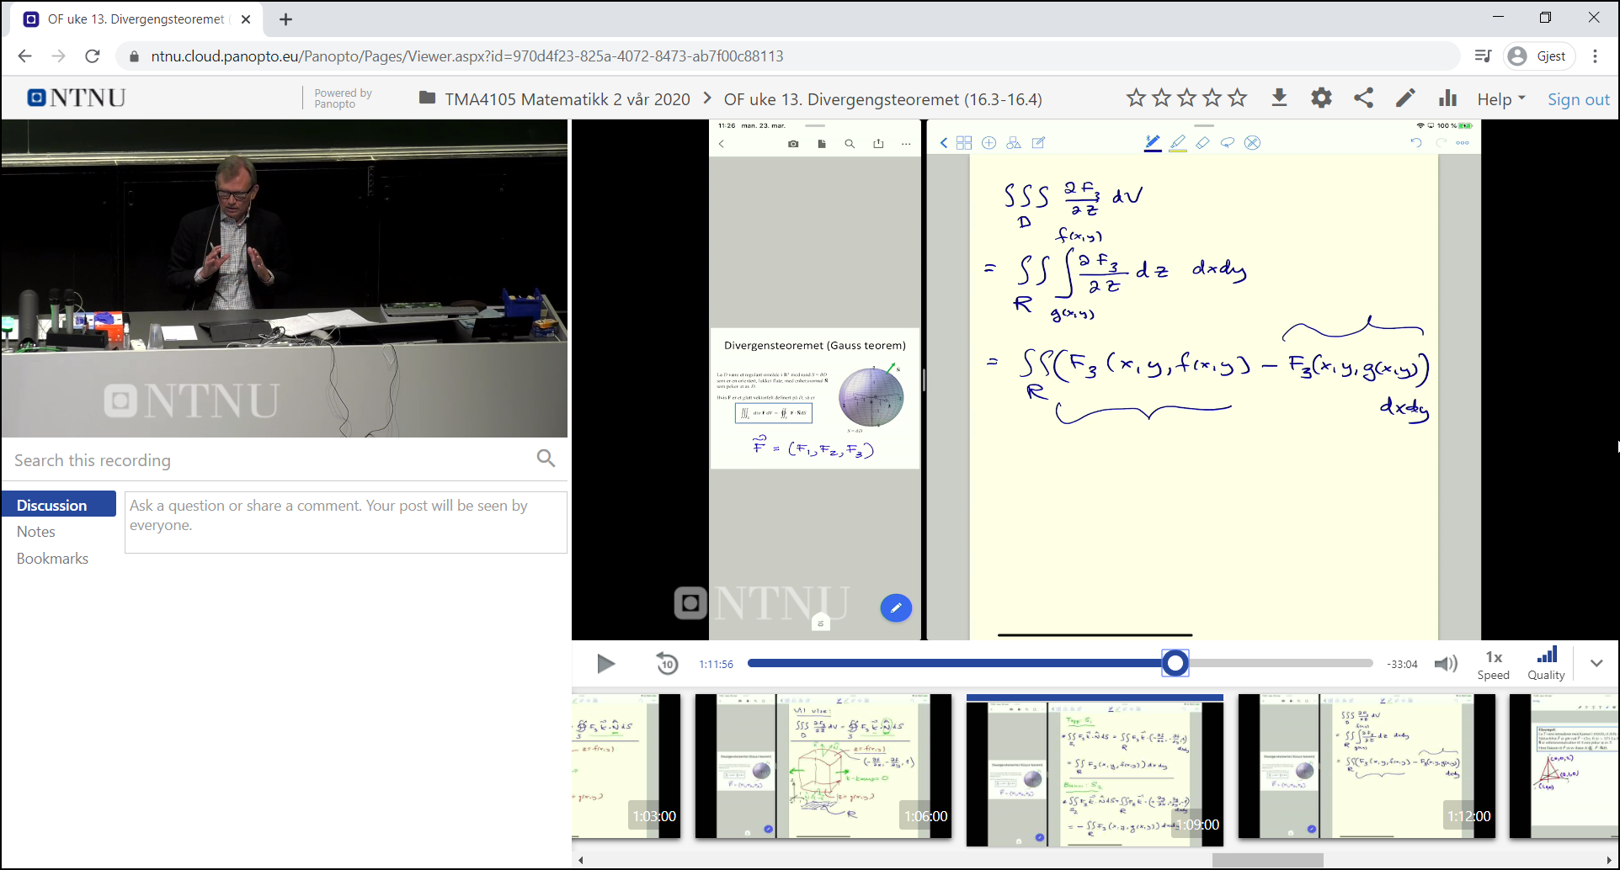
Task: Mute the audio with the speaker icon
Action: point(1446,664)
